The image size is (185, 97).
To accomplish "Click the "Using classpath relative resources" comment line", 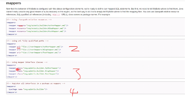I will coord(29,20).
